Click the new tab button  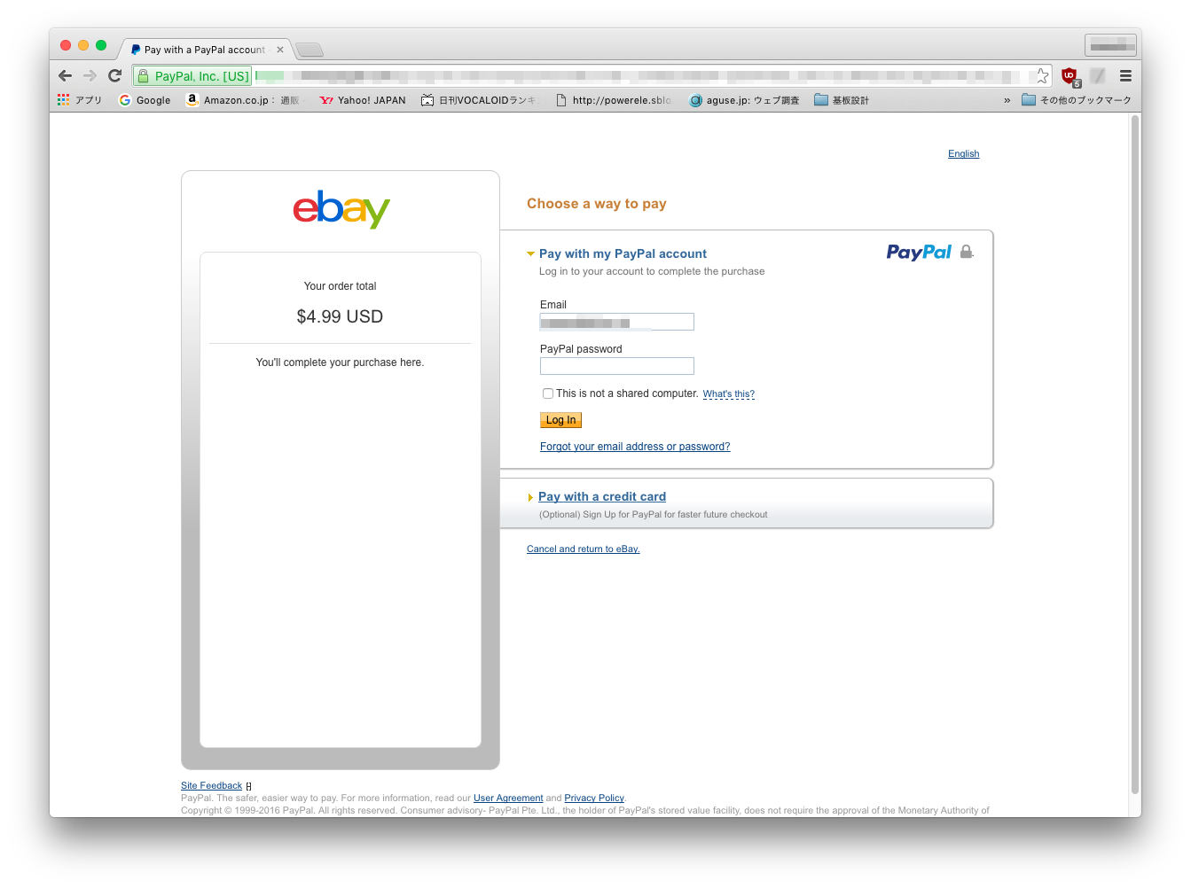[x=309, y=50]
